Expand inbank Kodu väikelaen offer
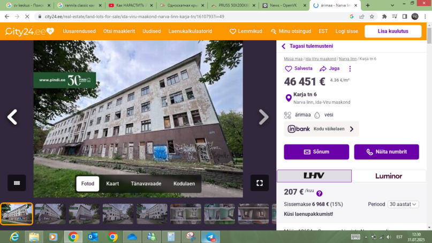The image size is (432, 243). pos(321,129)
